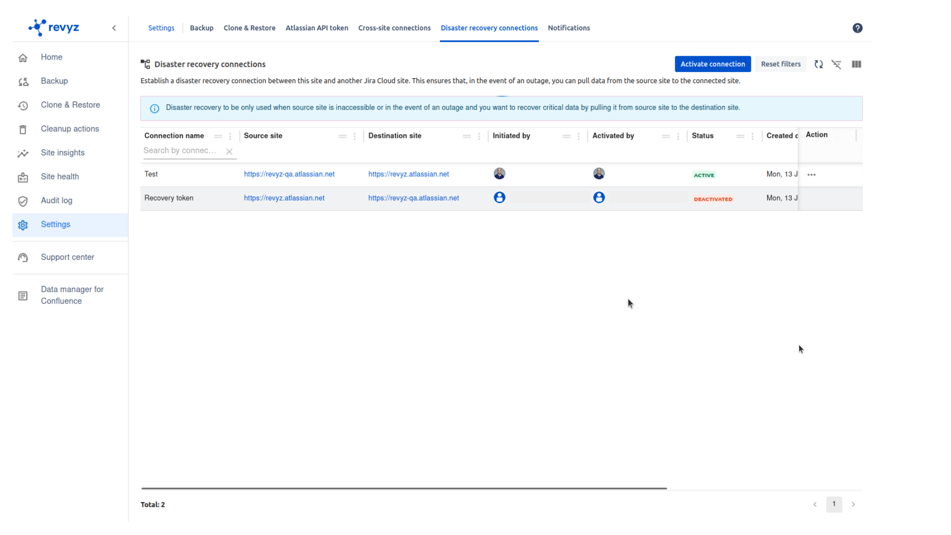The image size is (951, 535).
Task: Switch to the Cross-site connections tab
Action: [x=394, y=28]
